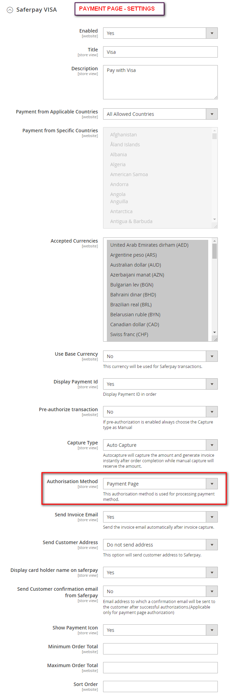Open Payment from Applicable Countries dropdown

160,114
